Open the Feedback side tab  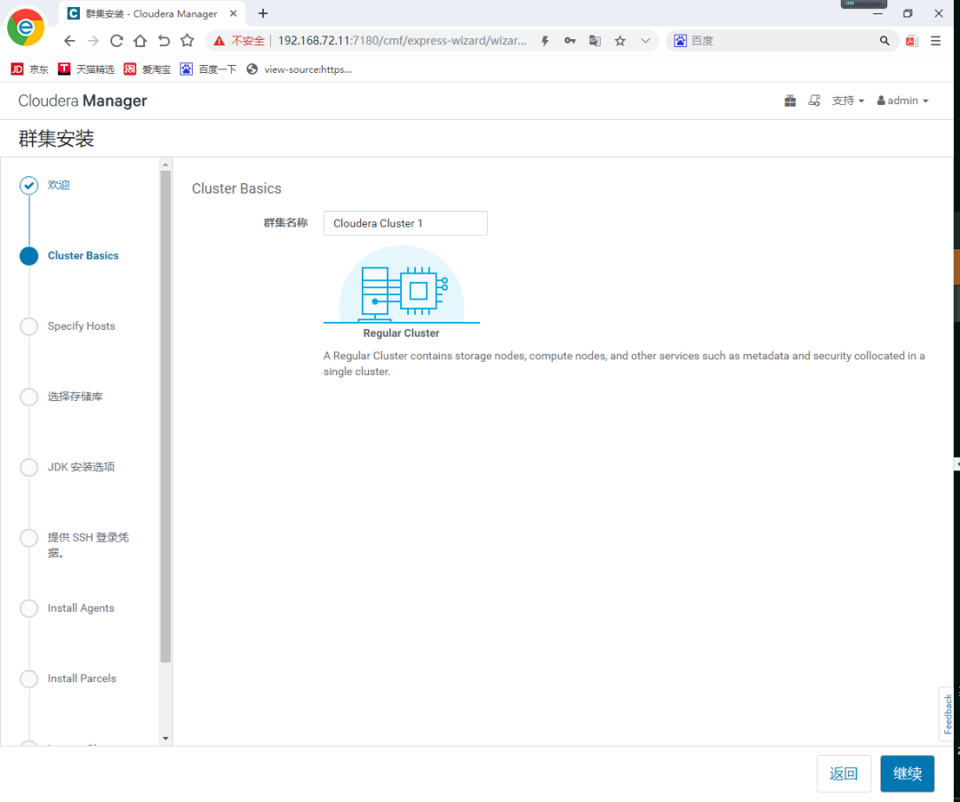(x=948, y=714)
